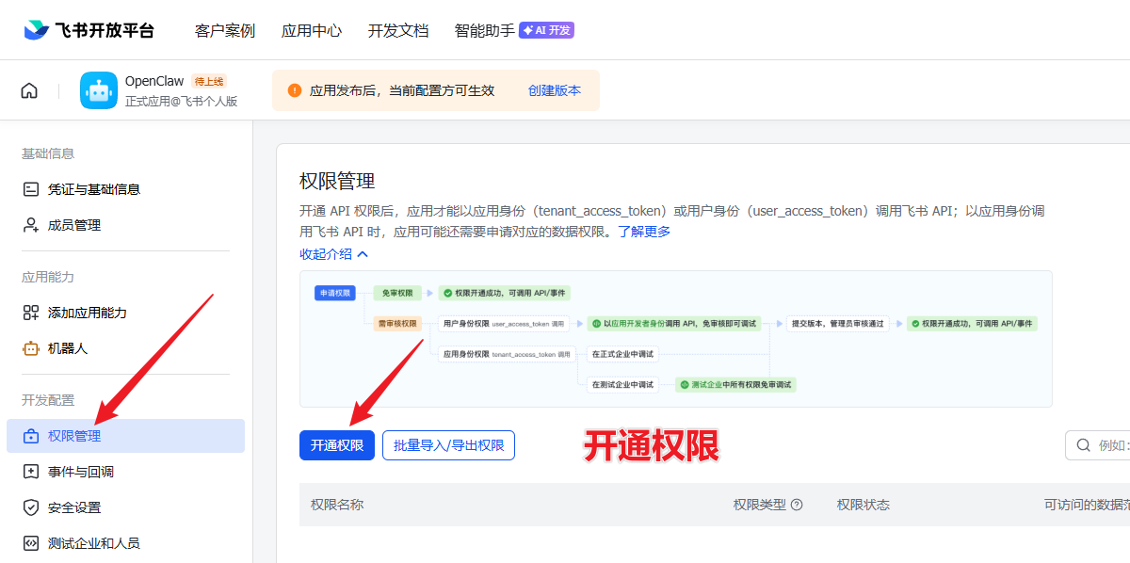Click the 成员管理 person icon
1130x563 pixels.
coord(31,225)
